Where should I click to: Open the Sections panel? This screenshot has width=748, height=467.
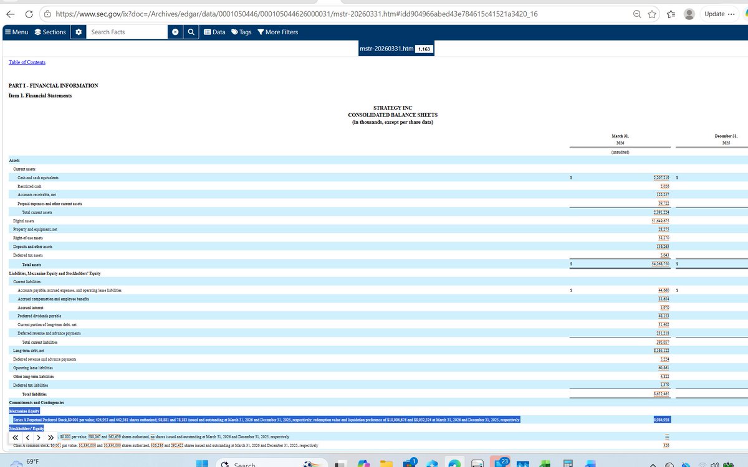tap(50, 32)
